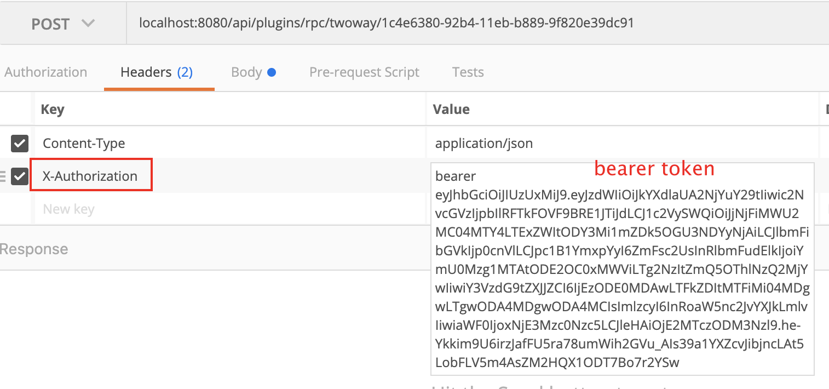Click the blue dot on Body tab

point(271,72)
